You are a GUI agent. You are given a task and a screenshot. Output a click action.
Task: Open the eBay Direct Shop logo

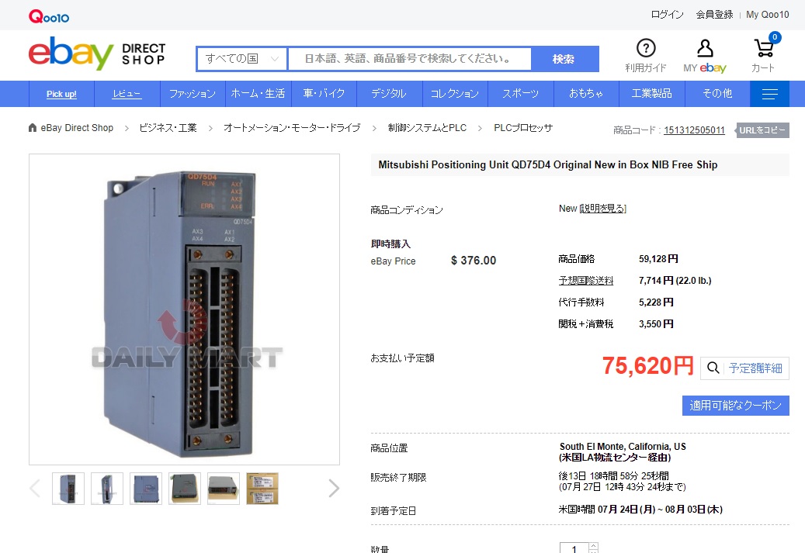(x=97, y=54)
